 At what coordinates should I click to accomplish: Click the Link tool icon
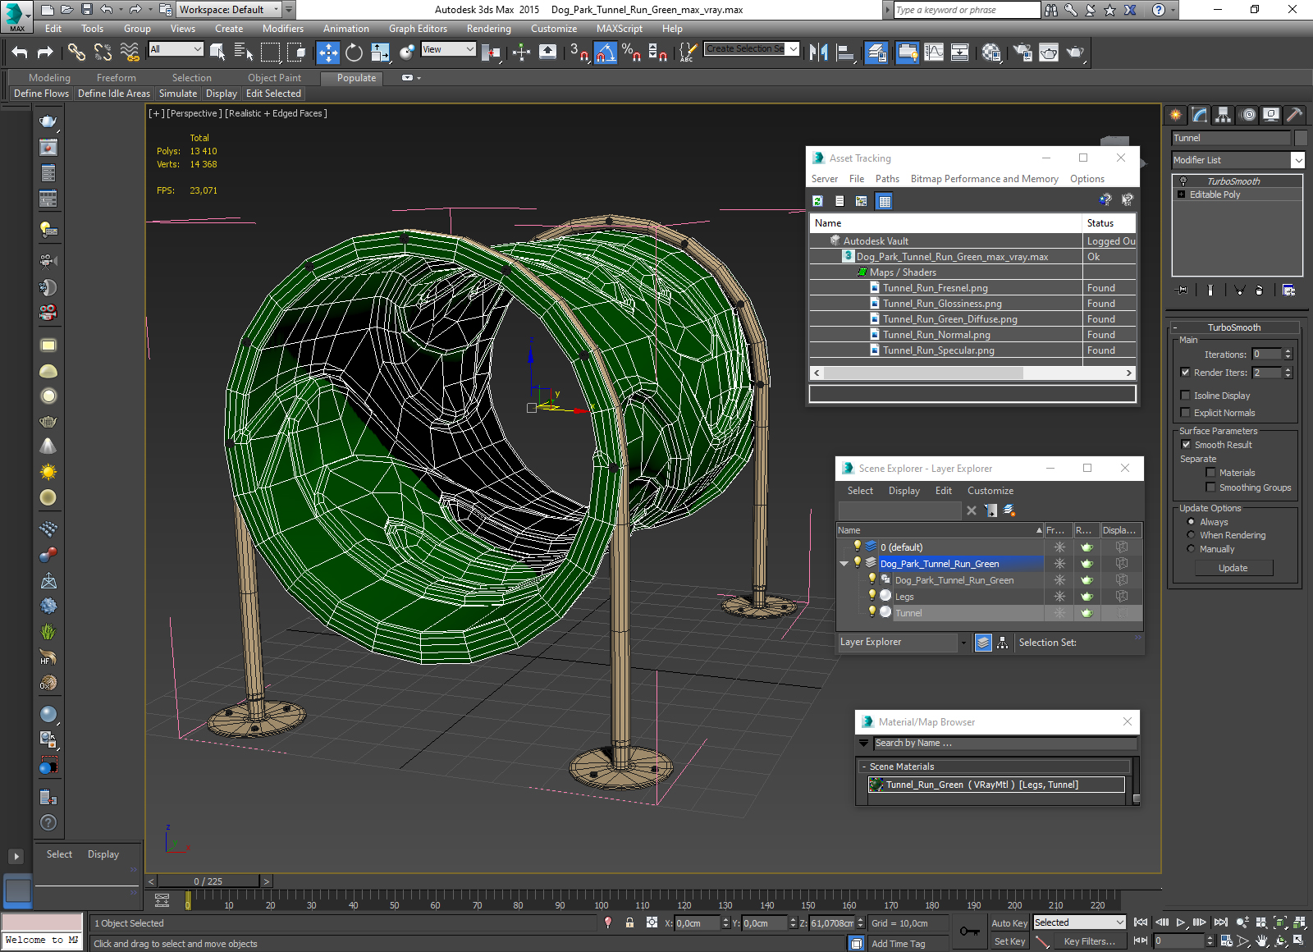[76, 53]
